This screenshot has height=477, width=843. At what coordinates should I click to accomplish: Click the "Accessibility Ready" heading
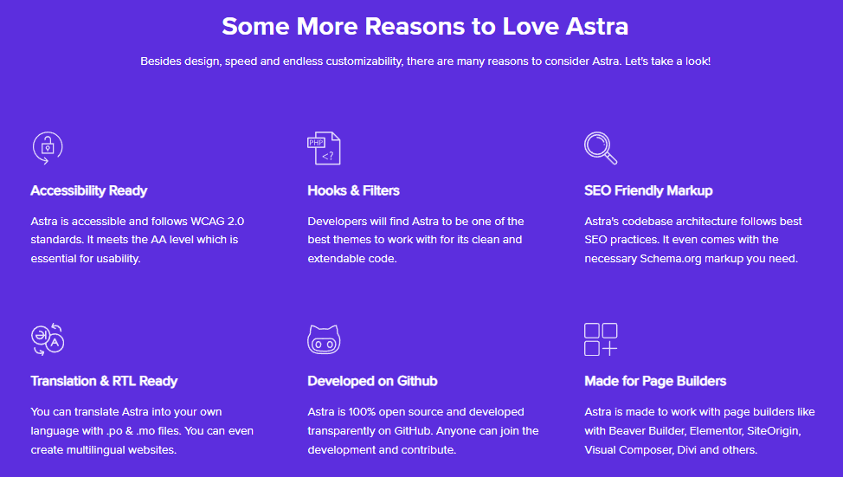88,191
